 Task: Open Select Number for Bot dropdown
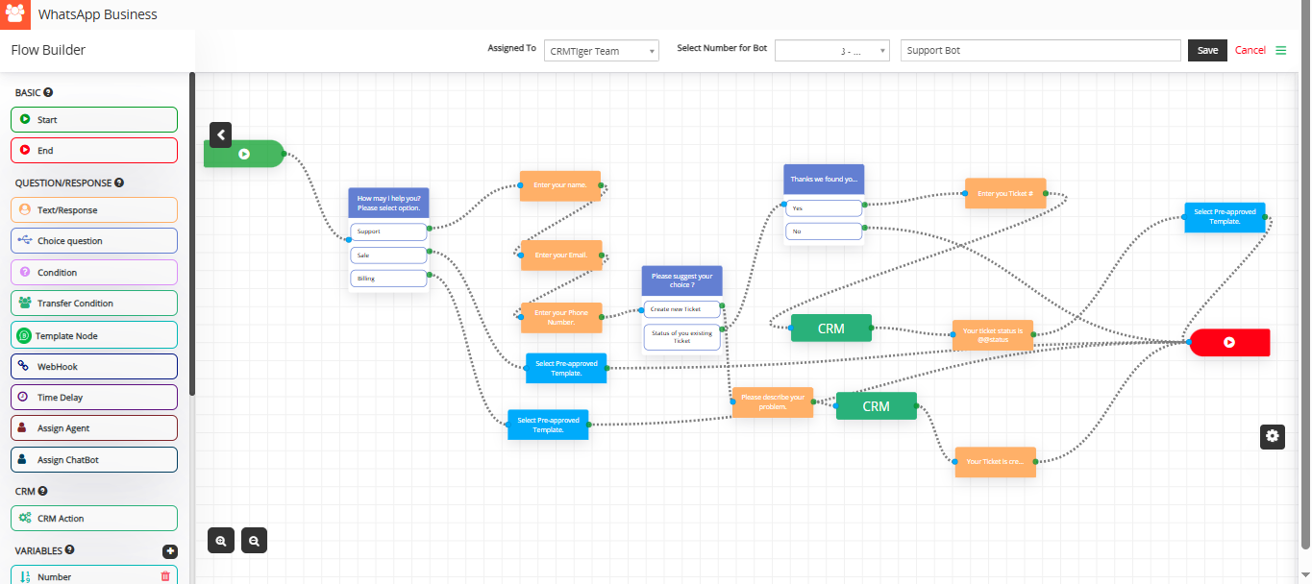831,51
